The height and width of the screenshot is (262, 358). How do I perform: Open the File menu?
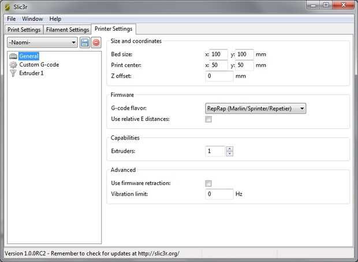pyautogui.click(x=12, y=19)
